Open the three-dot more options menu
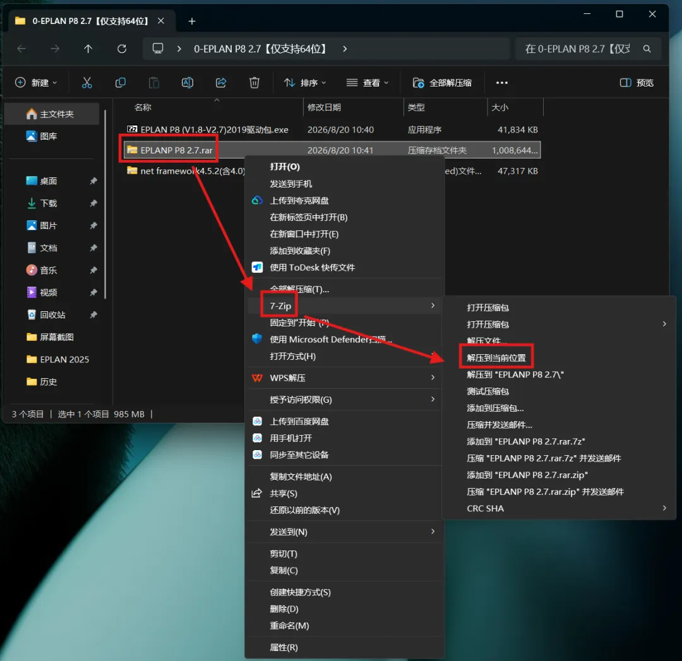The width and height of the screenshot is (682, 661). (502, 83)
